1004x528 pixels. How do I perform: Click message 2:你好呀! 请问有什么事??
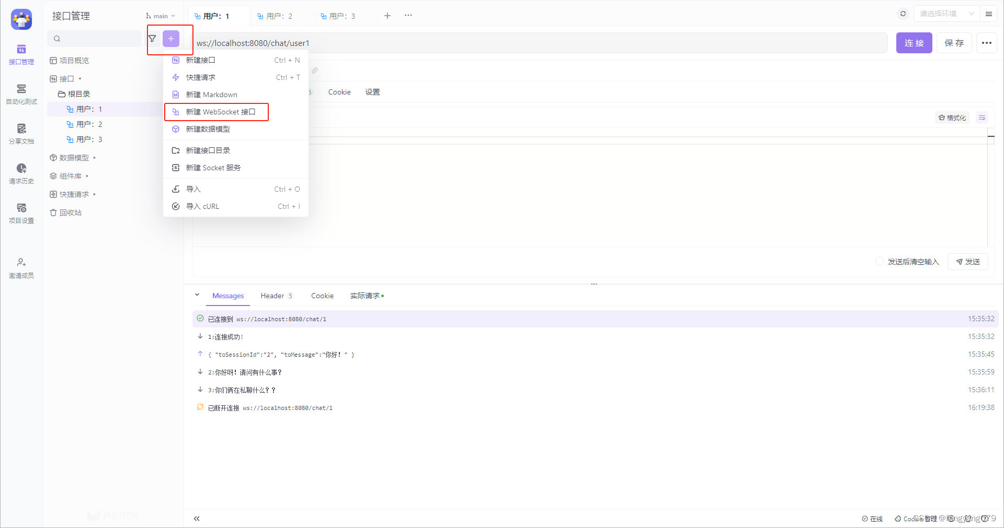[x=595, y=372]
